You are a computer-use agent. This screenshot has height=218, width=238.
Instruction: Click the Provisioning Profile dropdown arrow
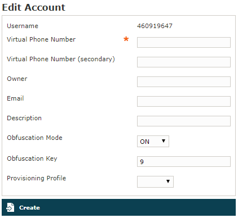[x=168, y=181]
